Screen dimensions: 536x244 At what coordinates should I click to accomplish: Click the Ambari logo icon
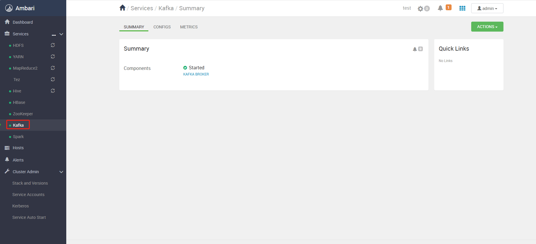[9, 8]
